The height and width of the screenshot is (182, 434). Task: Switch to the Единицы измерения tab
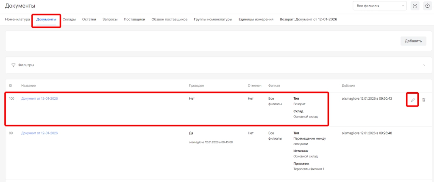256,20
